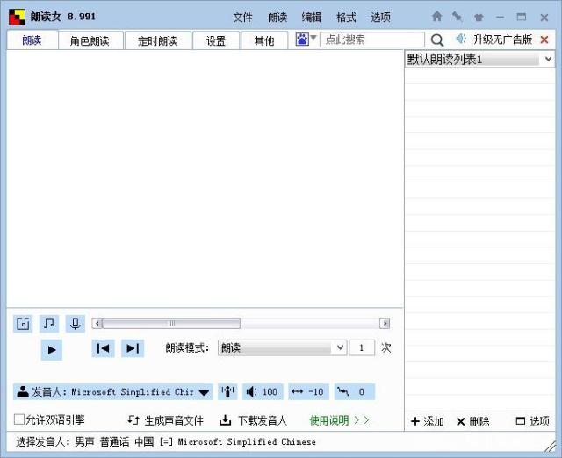The image size is (562, 458).
Task: Open the 朗读 menu in title bar
Action: pyautogui.click(x=277, y=18)
